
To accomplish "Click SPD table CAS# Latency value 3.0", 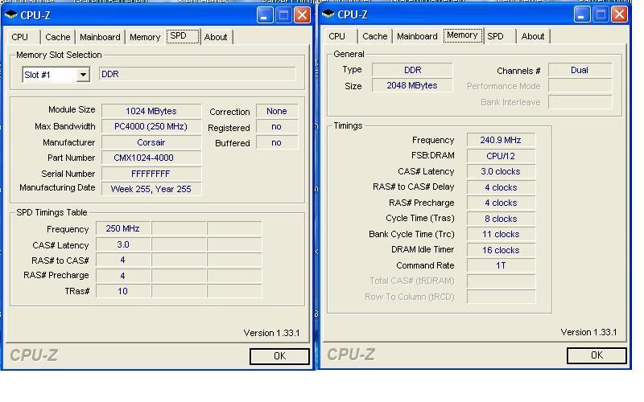I will pos(123,245).
